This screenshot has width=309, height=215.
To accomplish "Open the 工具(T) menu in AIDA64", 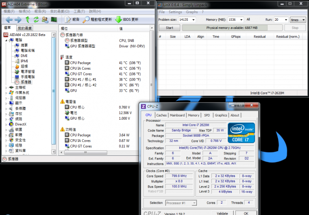I will coord(79,11).
